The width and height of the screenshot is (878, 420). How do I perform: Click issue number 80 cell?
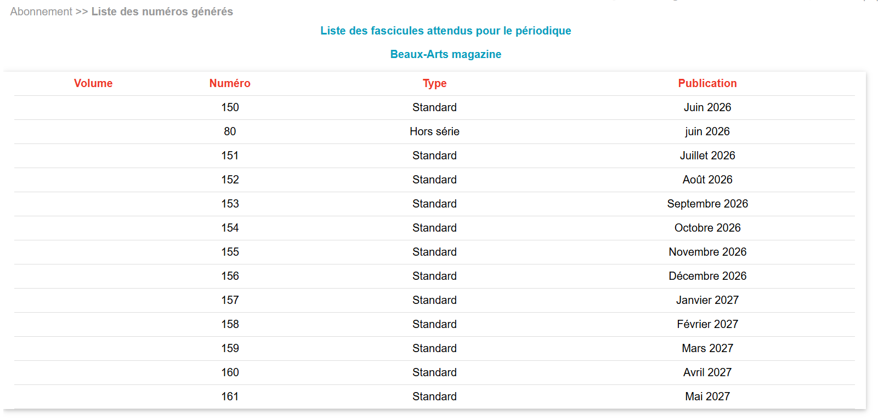pos(230,131)
